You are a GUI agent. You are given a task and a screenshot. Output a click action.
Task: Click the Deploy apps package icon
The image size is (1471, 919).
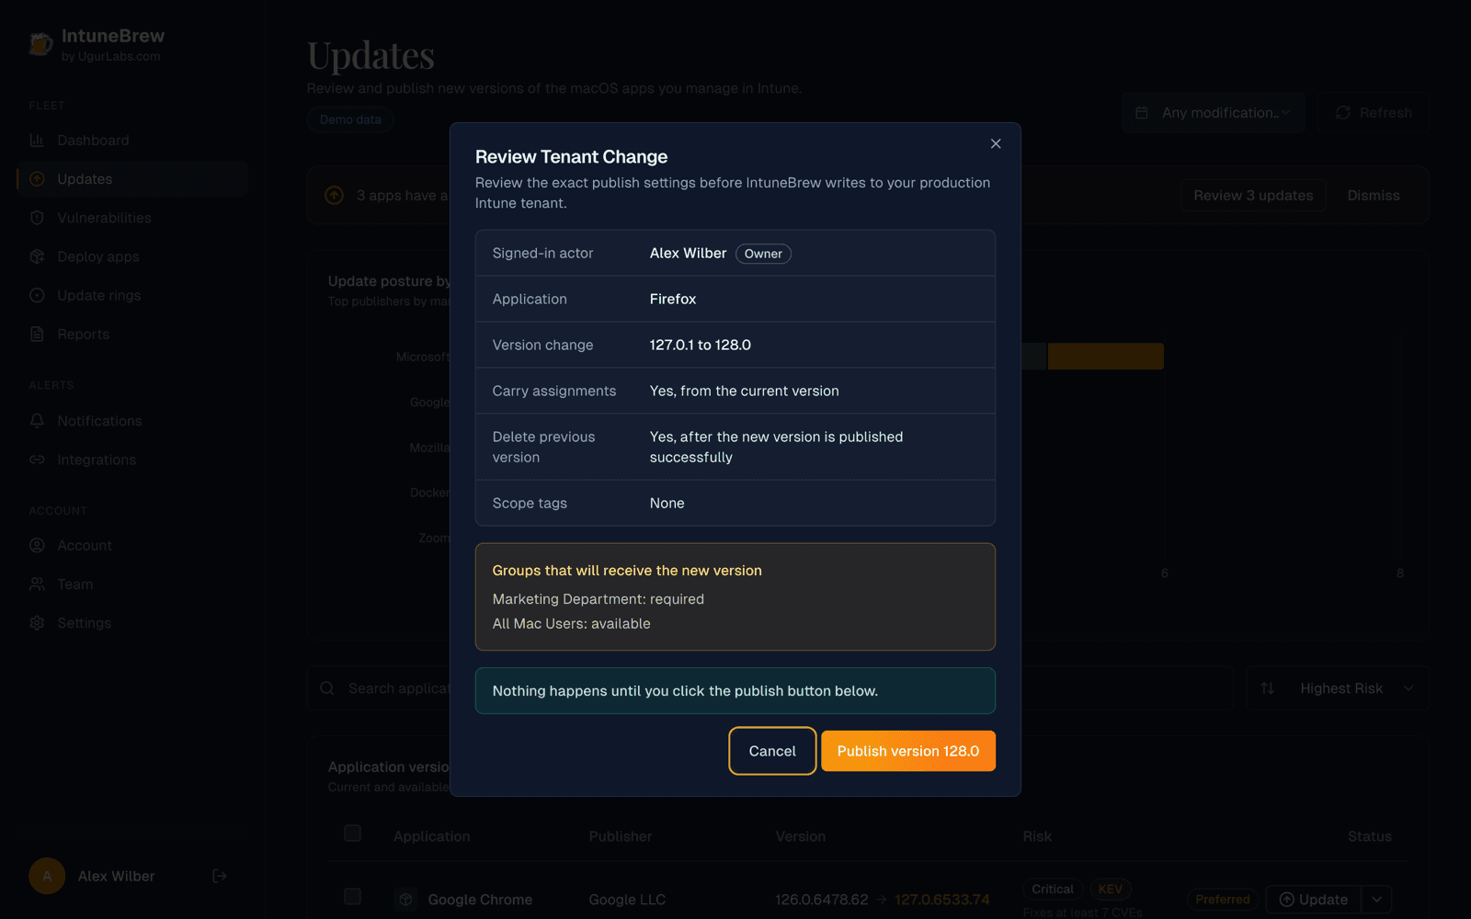37,256
